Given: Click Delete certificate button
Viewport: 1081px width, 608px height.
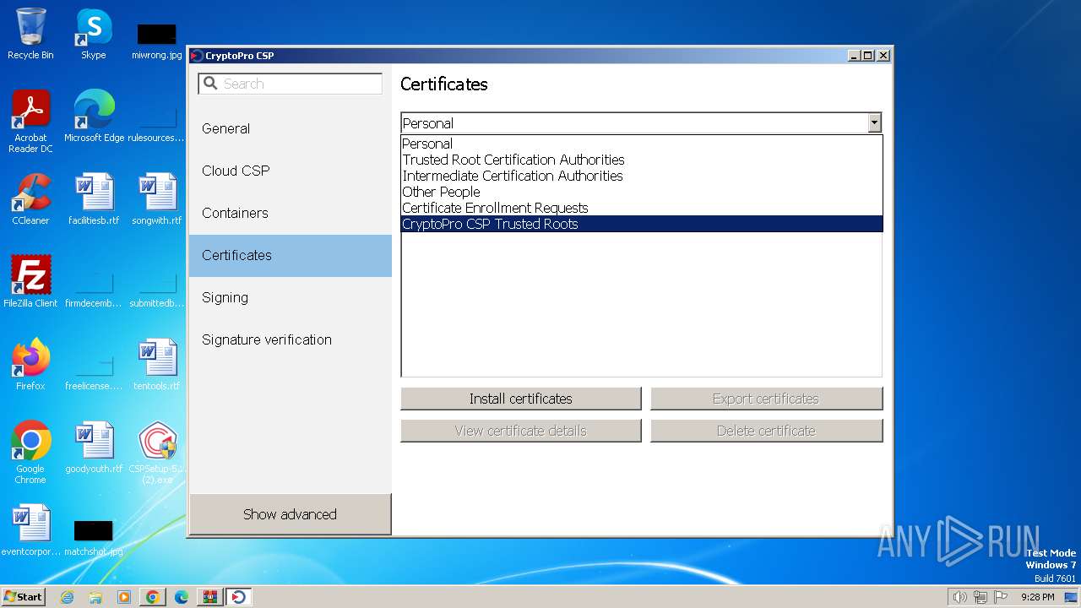Looking at the screenshot, I should 766,431.
